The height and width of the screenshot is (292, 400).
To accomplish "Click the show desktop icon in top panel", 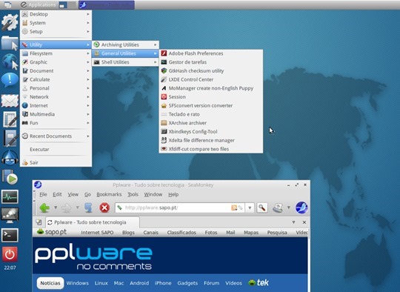I will (x=8, y=4).
